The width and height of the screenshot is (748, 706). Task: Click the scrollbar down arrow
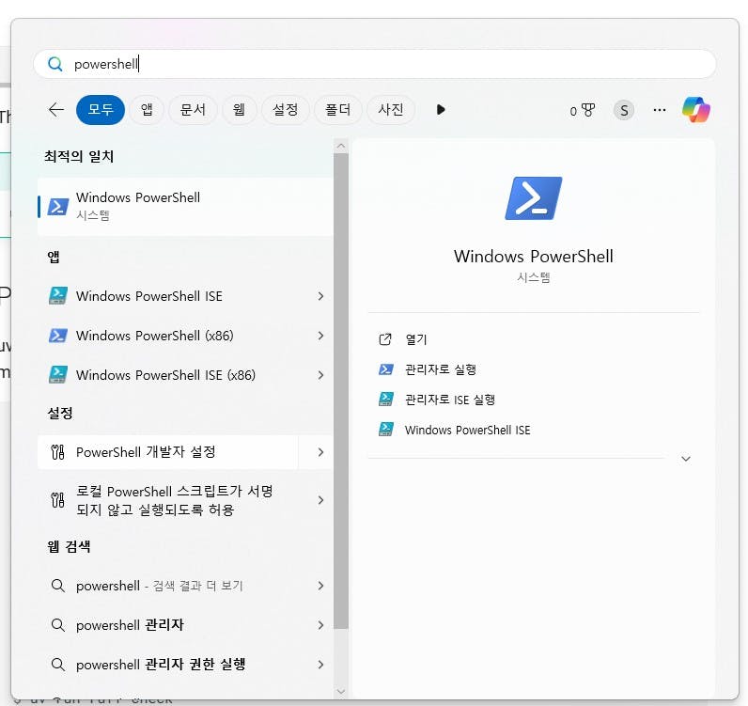340,691
